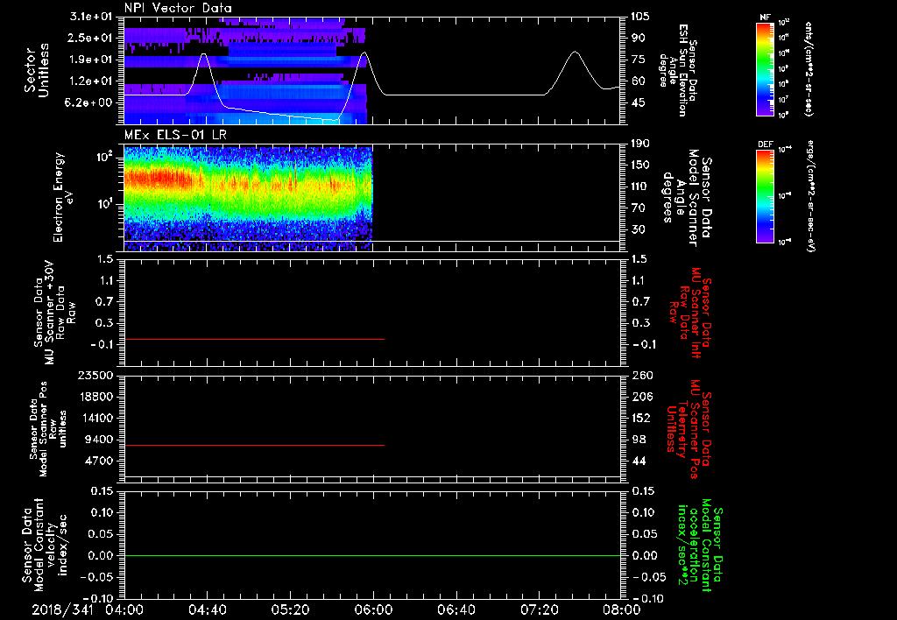The image size is (897, 620).
Task: Click the red line in MU Scanner +30V panel
Action: [254, 339]
